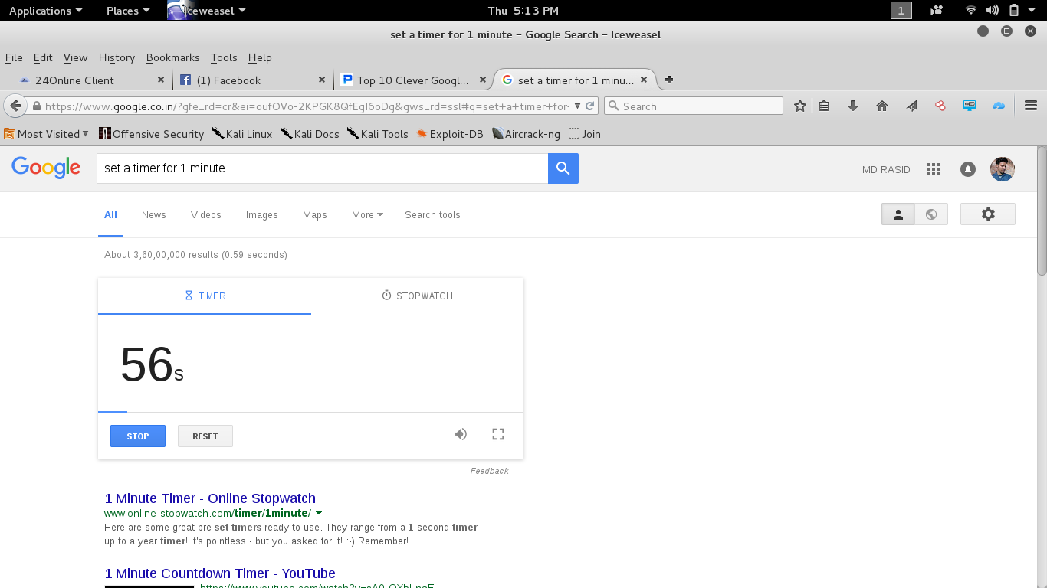Click the YouTube monitor addon icon
This screenshot has height=588, width=1047.
coord(970,106)
